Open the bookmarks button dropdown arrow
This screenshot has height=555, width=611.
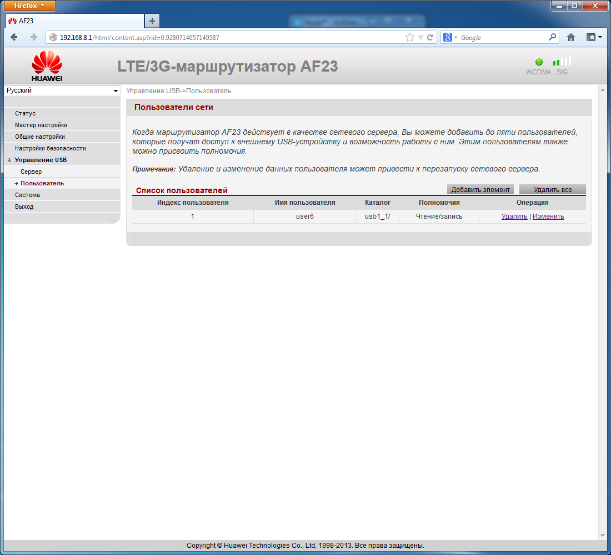pyautogui.click(x=600, y=37)
